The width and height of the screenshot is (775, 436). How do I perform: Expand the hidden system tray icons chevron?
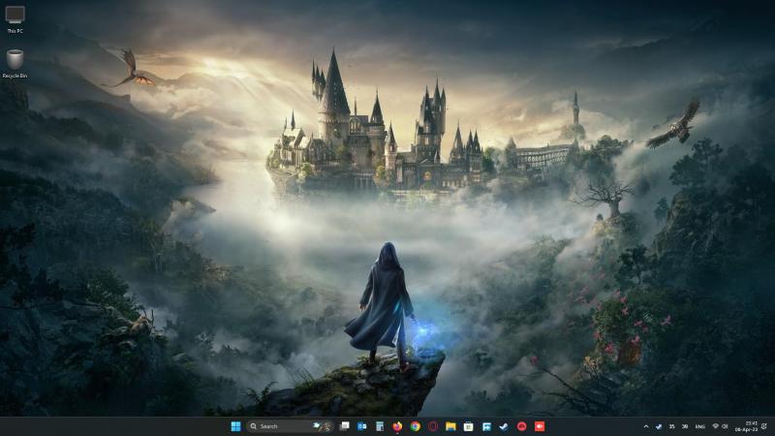coord(646,426)
